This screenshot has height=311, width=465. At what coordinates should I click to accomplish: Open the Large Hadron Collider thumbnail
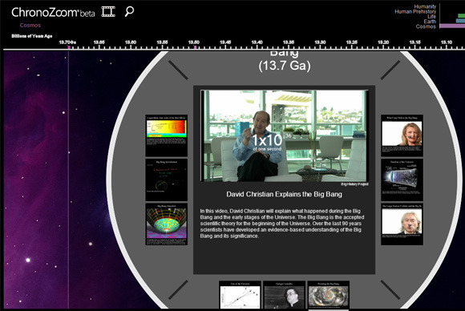[x=402, y=224]
